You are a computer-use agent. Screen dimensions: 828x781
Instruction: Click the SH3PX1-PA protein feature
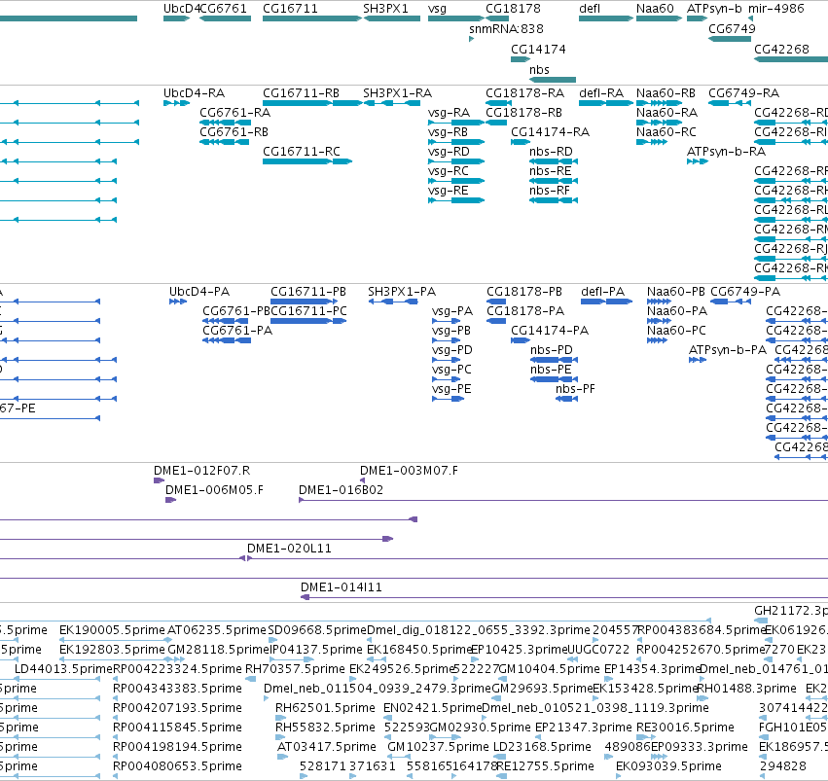tap(393, 302)
